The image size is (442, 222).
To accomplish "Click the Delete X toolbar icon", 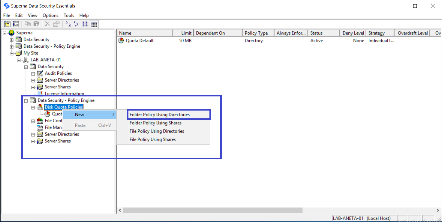I will point(47,24).
